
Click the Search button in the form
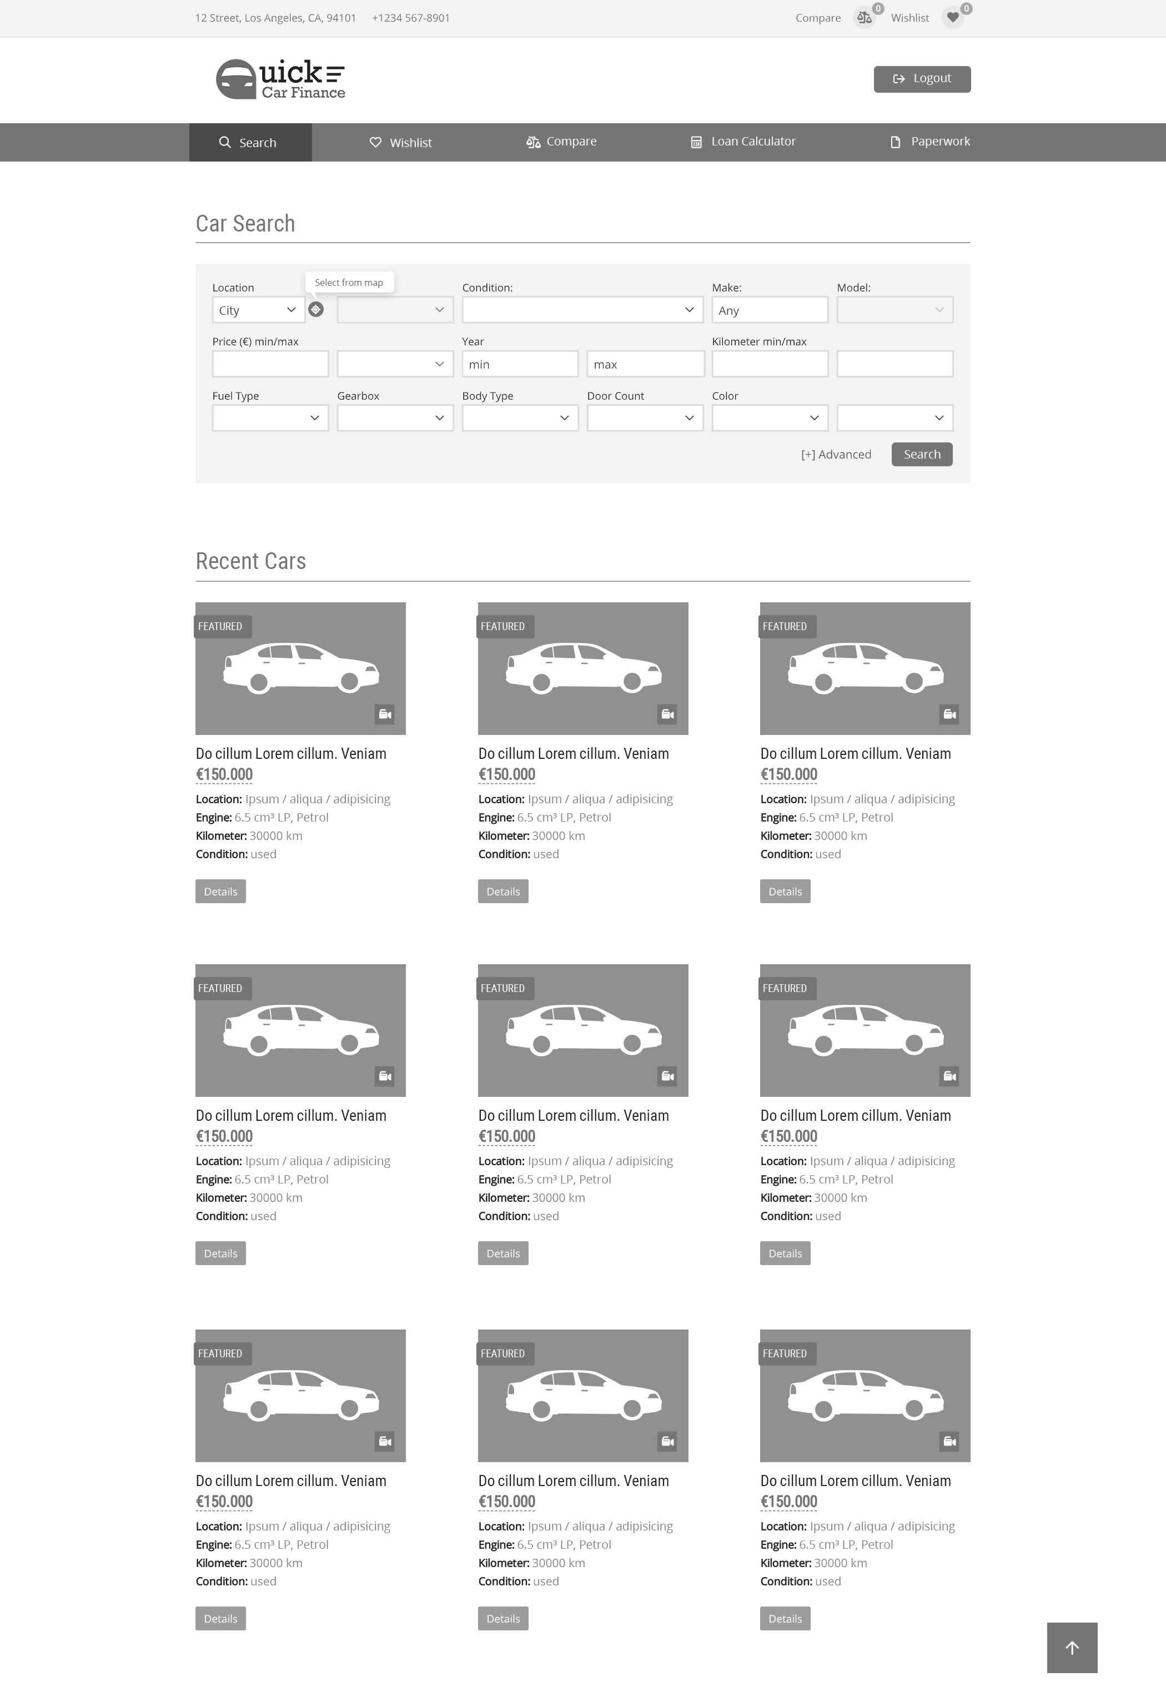click(921, 454)
